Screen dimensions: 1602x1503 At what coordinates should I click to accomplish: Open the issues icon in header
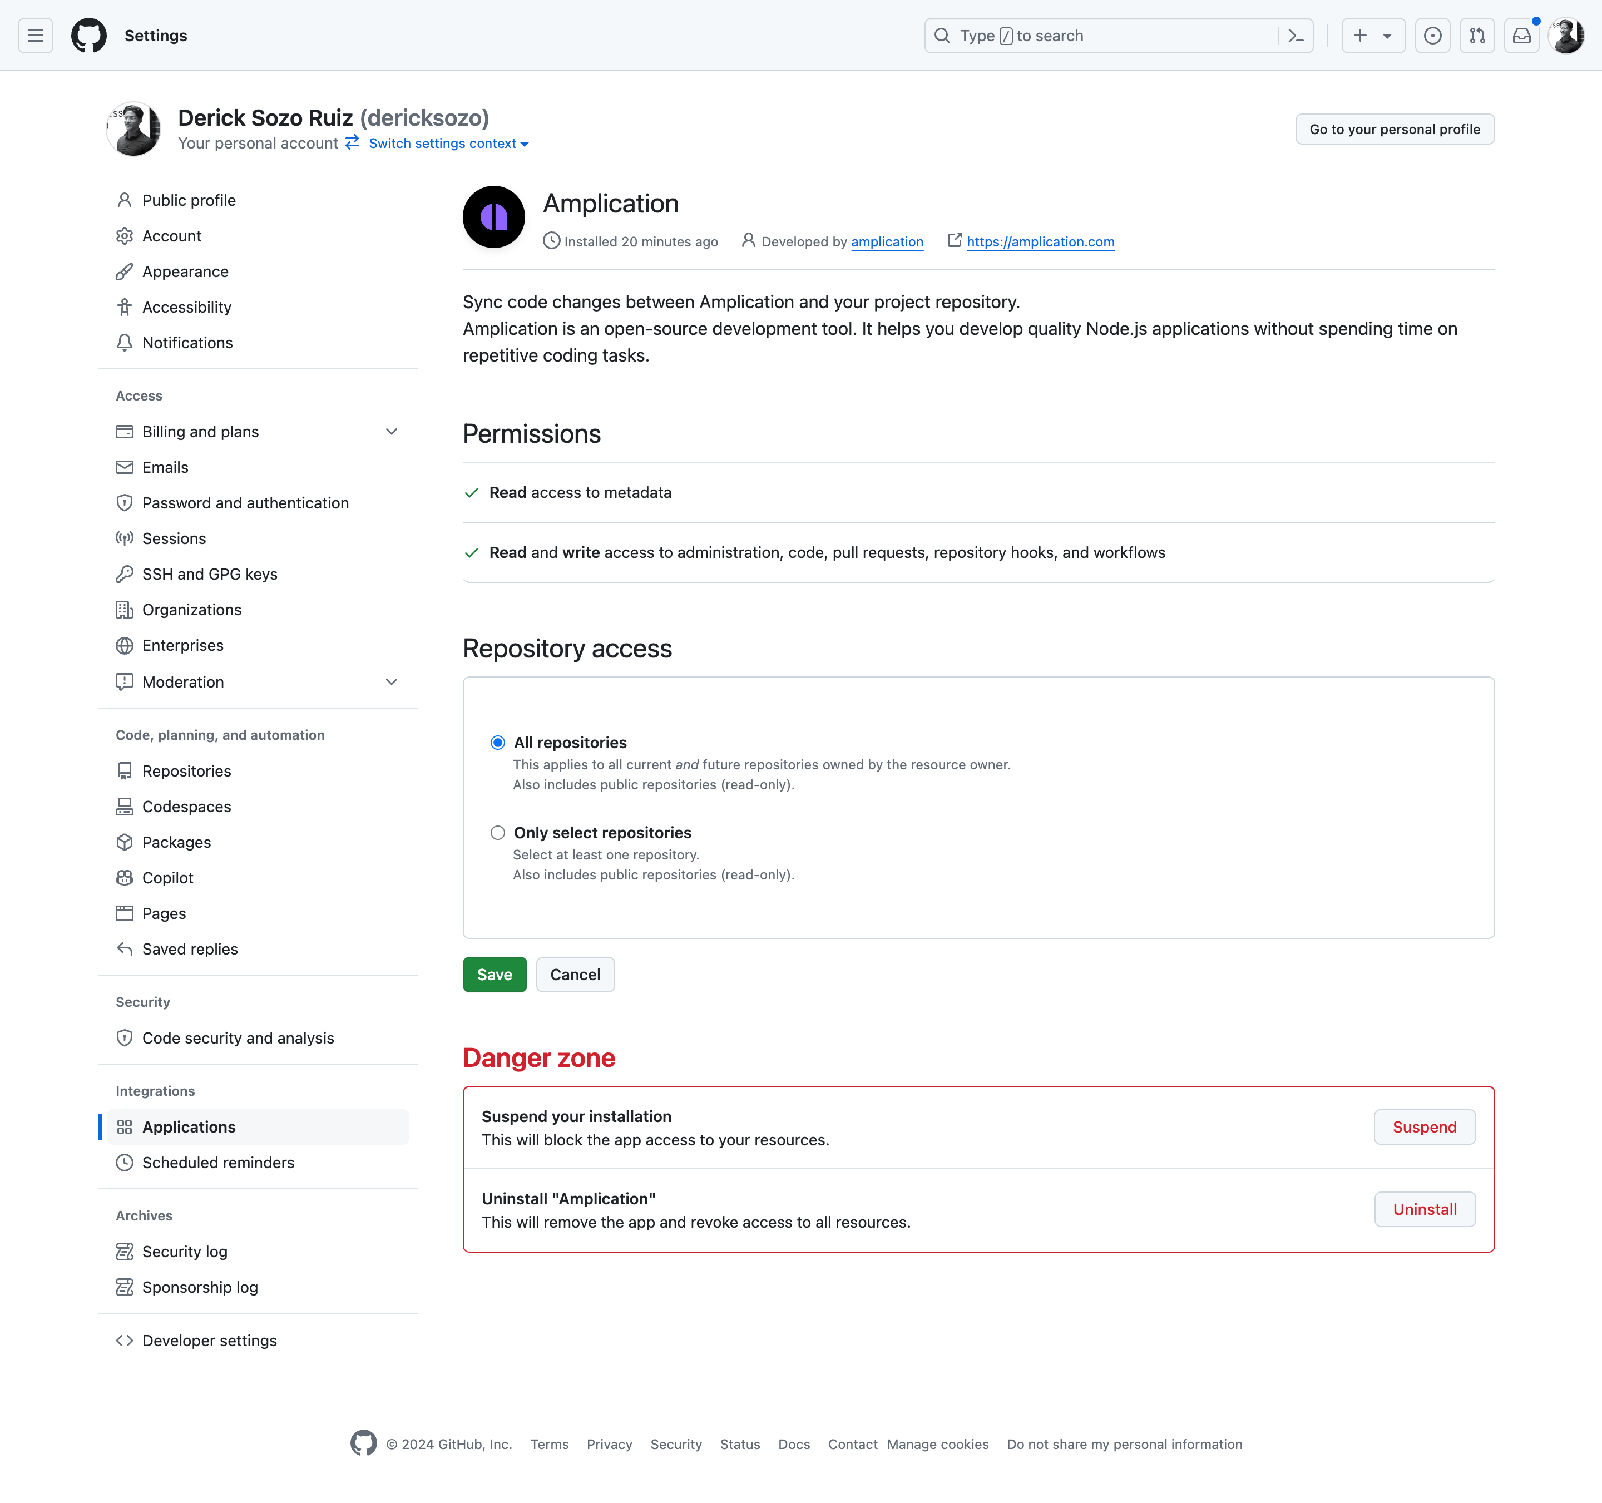1433,36
